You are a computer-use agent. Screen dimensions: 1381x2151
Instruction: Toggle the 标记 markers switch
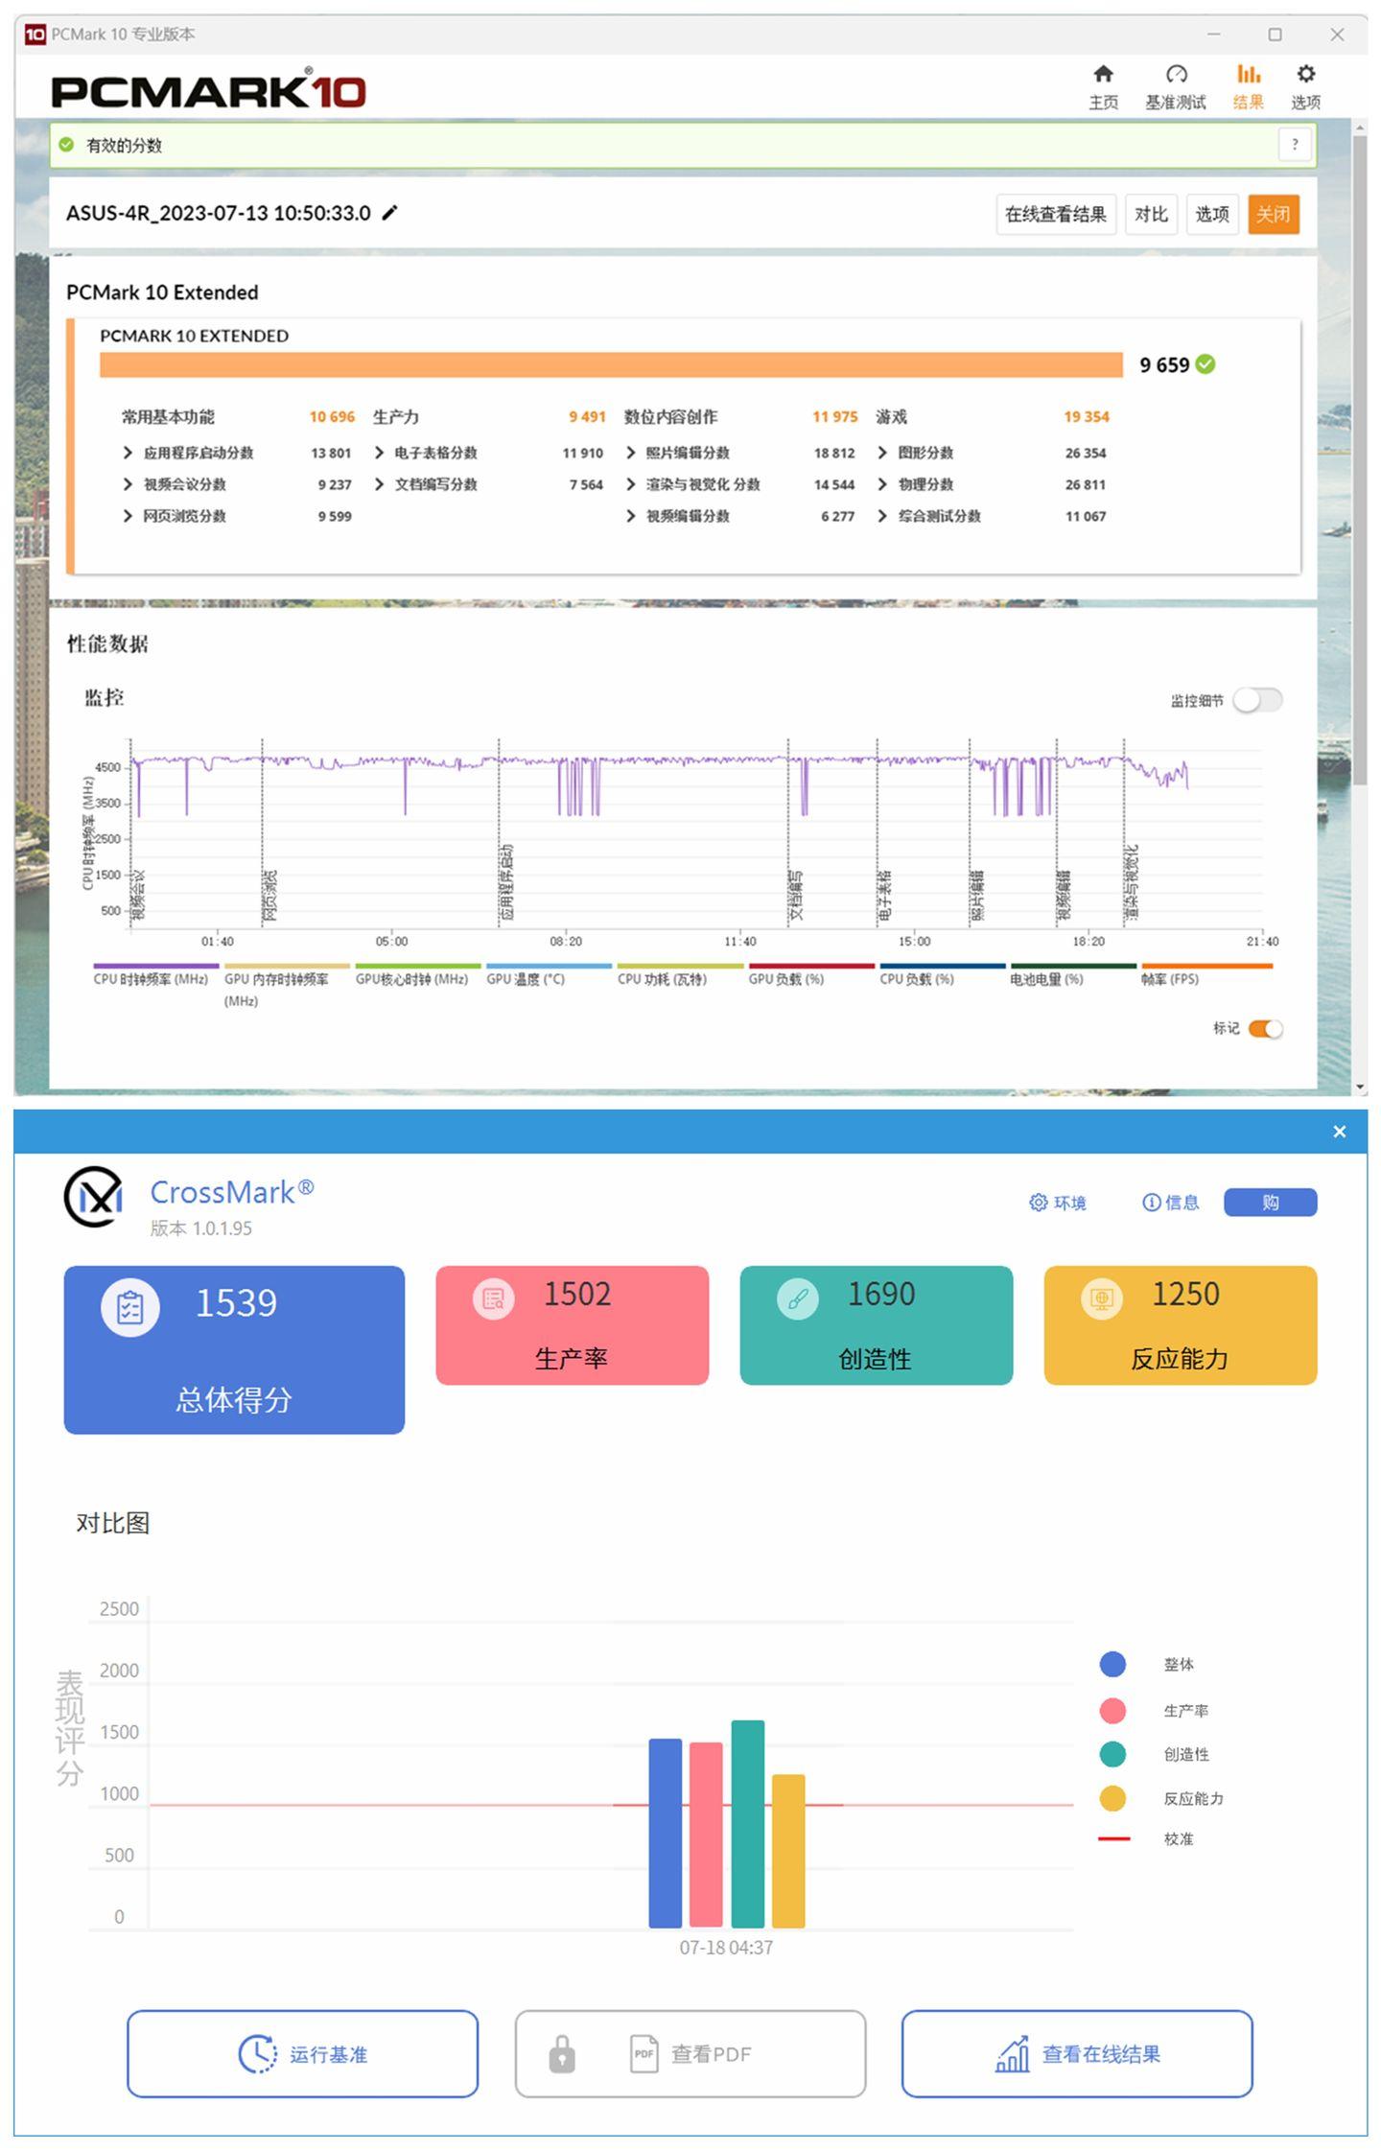(x=1265, y=1029)
